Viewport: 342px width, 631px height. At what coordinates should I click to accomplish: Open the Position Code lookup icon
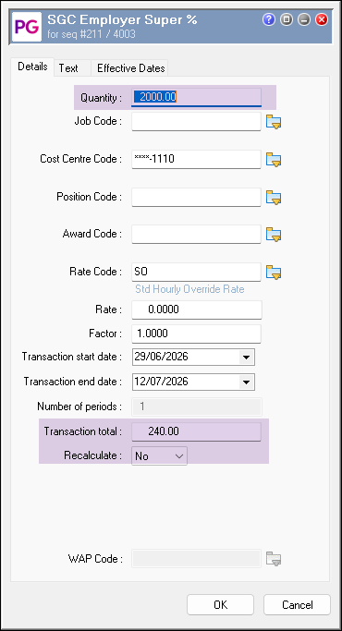(274, 197)
